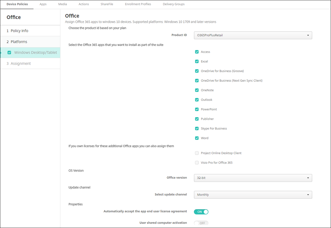Open the Product ID dropdown

(x=253, y=35)
